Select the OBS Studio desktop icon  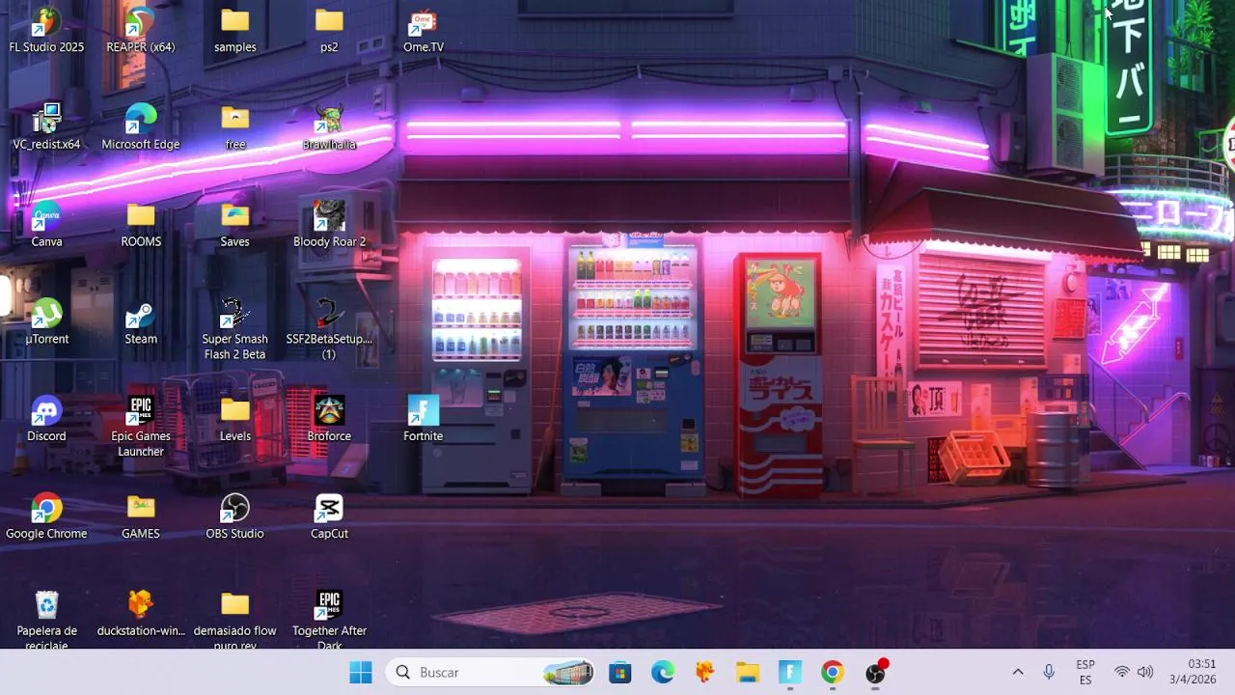tap(235, 516)
